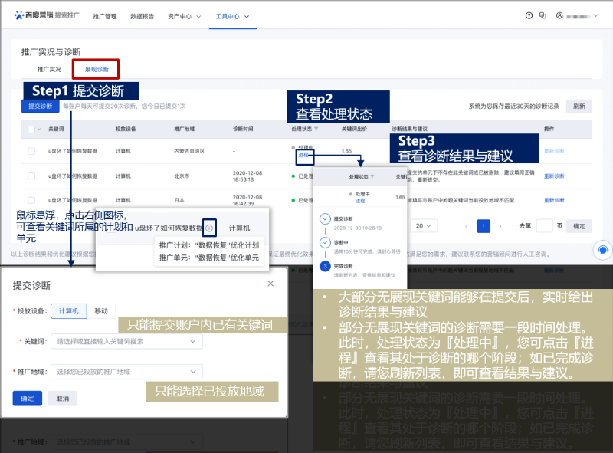Click the page number input field
The height and width of the screenshot is (453, 613).
pyautogui.click(x=546, y=225)
